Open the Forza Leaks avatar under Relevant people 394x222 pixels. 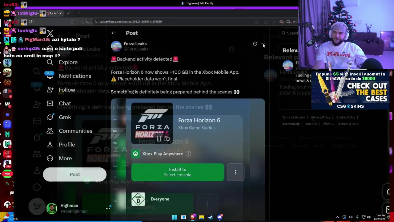click(x=288, y=66)
